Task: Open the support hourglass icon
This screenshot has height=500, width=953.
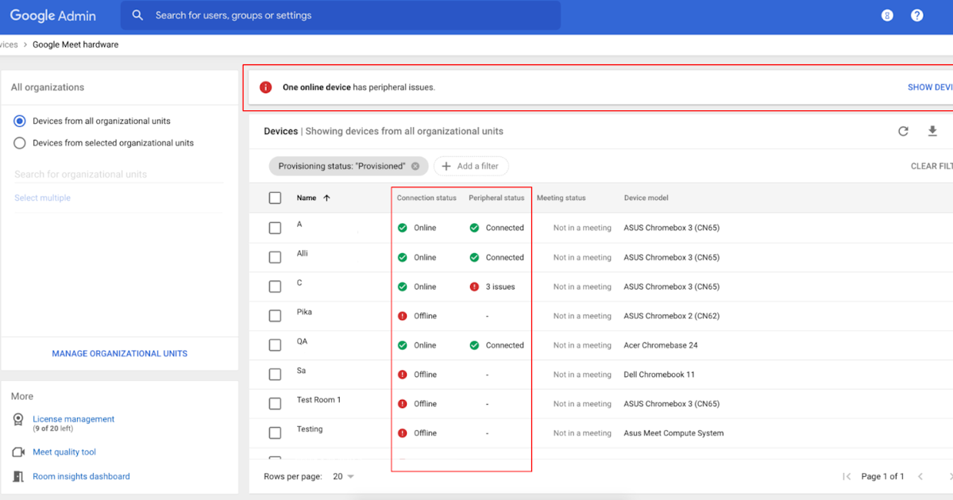Action: pyautogui.click(x=887, y=15)
